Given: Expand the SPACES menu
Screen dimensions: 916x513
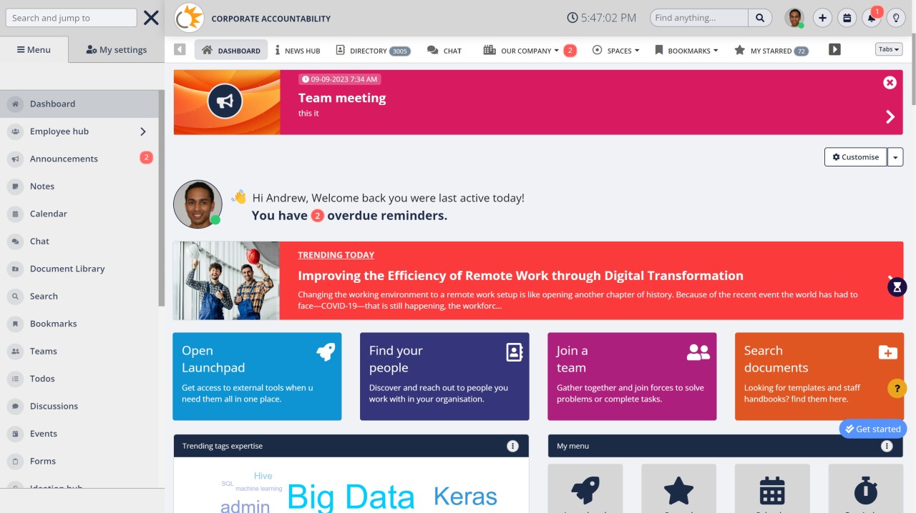Looking at the screenshot, I should (616, 50).
